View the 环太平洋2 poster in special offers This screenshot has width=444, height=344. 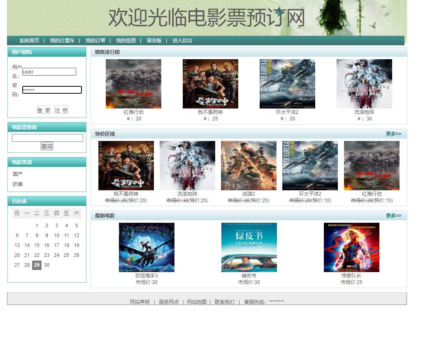309,165
